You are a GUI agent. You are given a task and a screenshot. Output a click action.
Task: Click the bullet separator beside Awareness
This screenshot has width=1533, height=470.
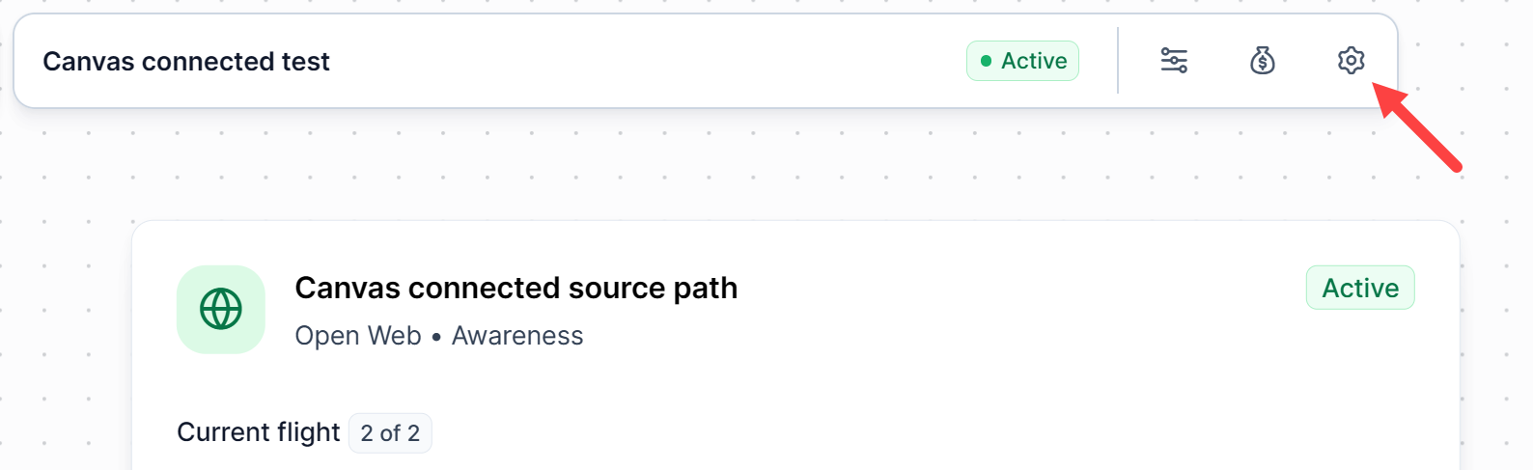tap(436, 337)
